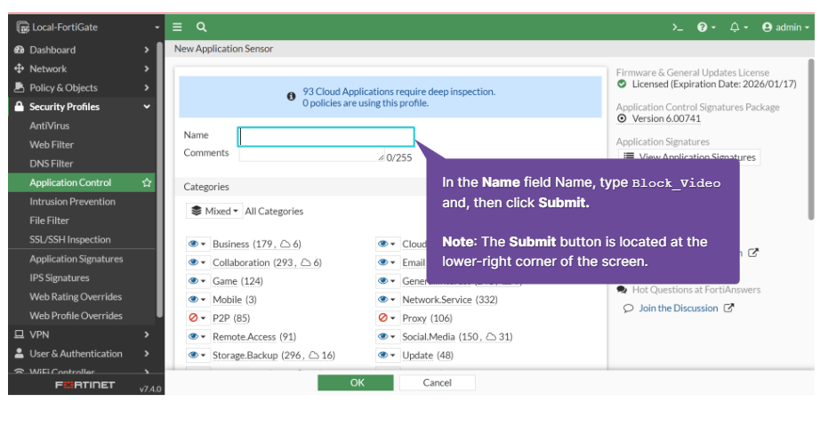Image resolution: width=820 pixels, height=426 pixels.
Task: Expand the Policy & Objects chevron
Action: (147, 87)
